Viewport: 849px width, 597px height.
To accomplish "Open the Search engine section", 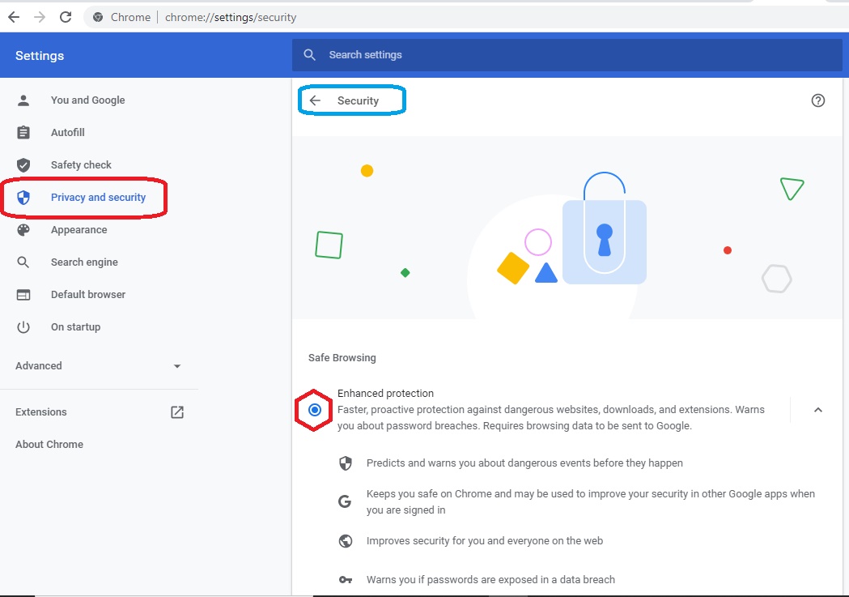I will point(84,262).
